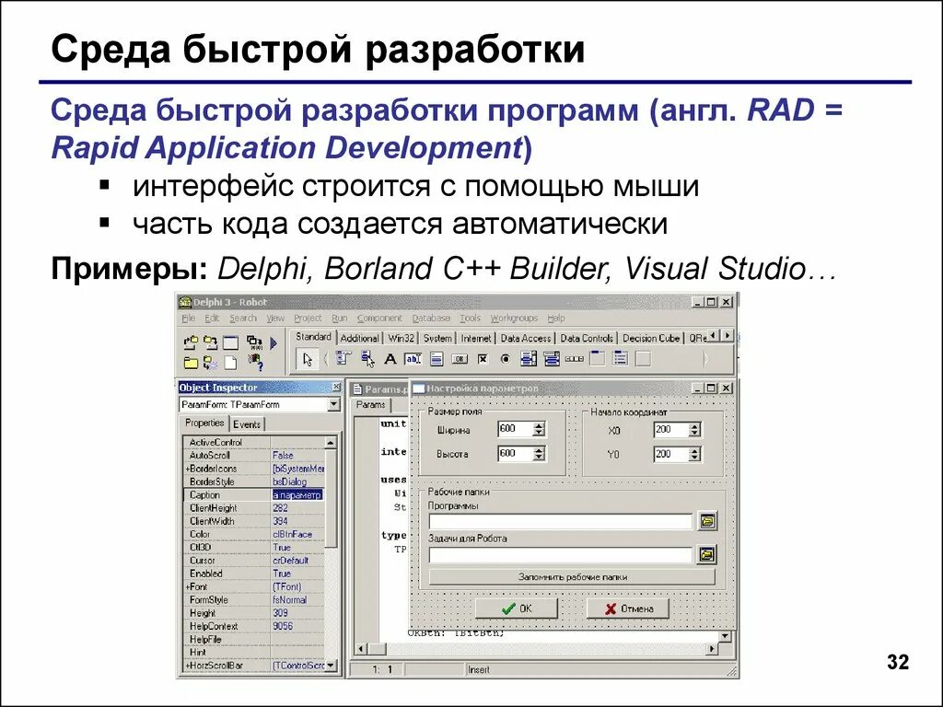Click folder browse button beside Задачи для Робота
943x707 pixels.
[x=707, y=553]
